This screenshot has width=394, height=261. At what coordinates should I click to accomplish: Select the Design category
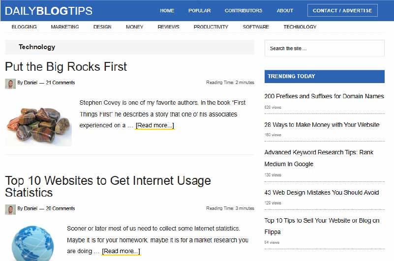(x=102, y=27)
